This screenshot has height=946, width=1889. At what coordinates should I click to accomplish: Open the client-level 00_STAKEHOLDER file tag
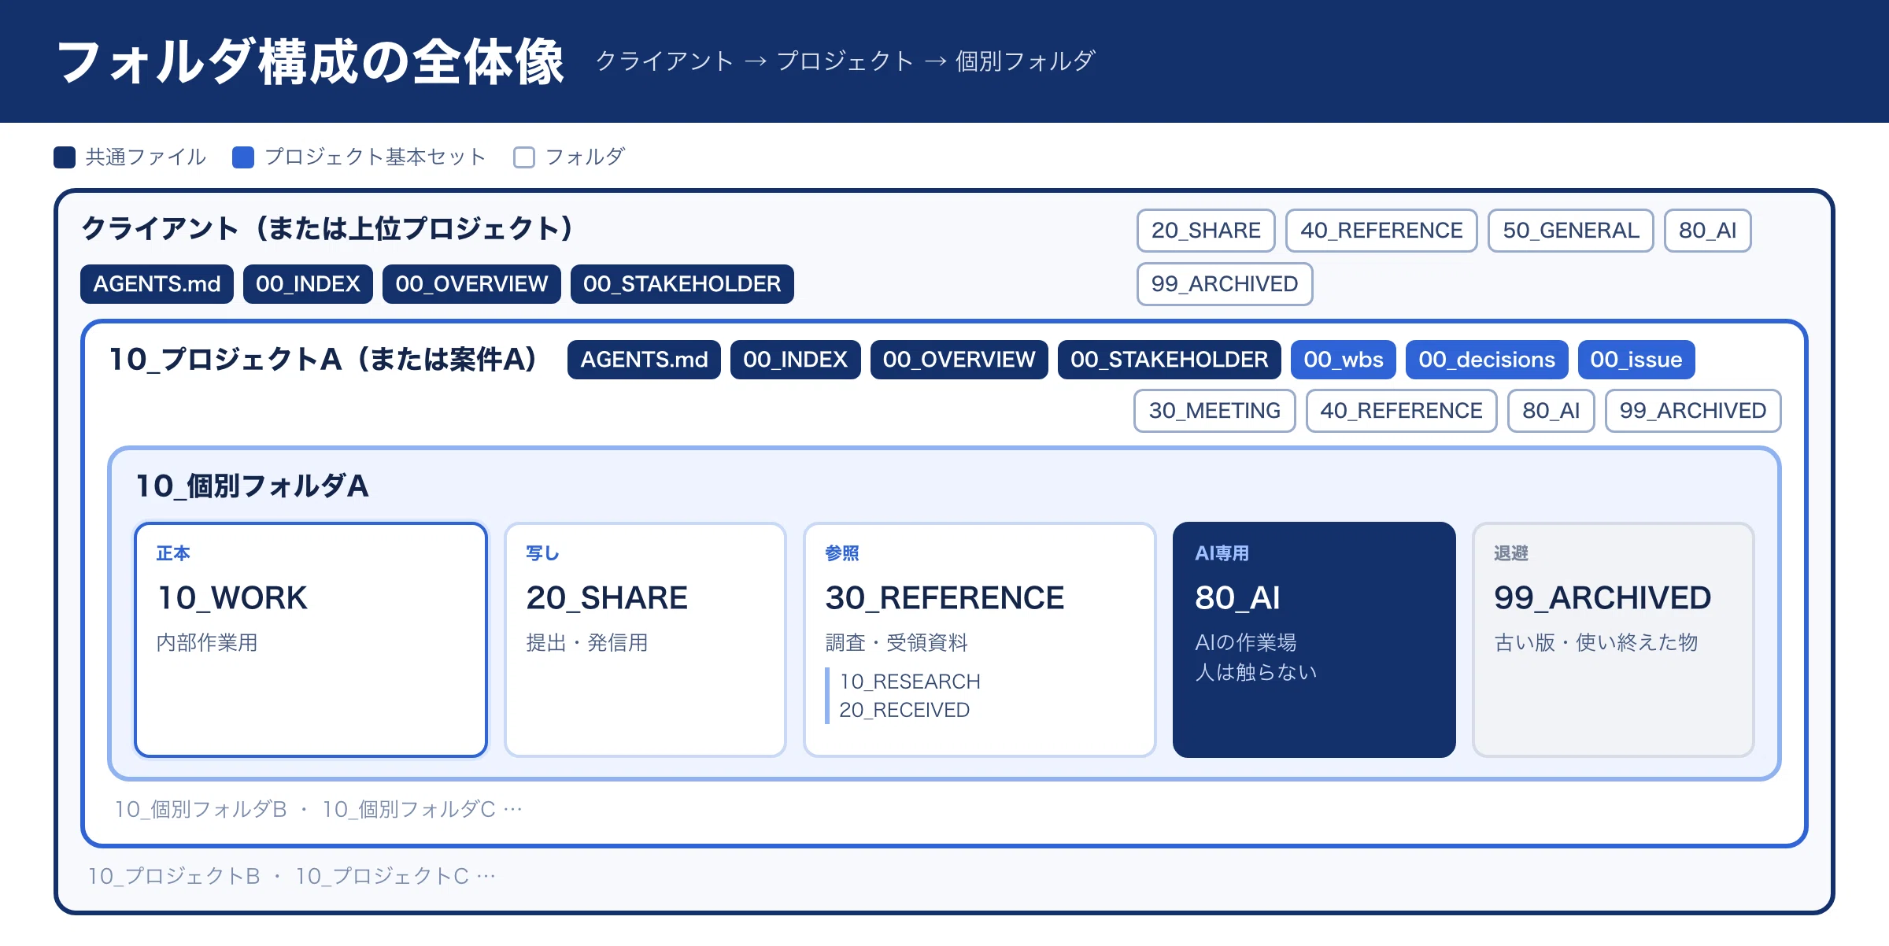682,284
